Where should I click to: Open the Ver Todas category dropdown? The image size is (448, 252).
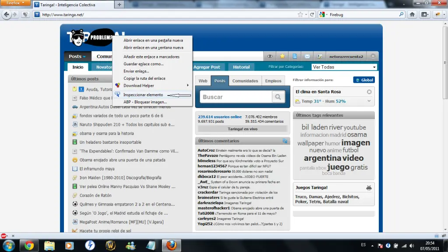click(x=344, y=67)
